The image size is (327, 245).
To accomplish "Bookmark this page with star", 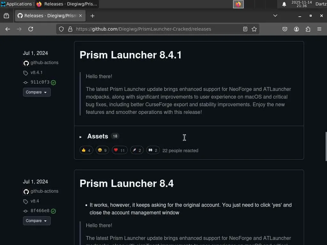I will (254, 29).
